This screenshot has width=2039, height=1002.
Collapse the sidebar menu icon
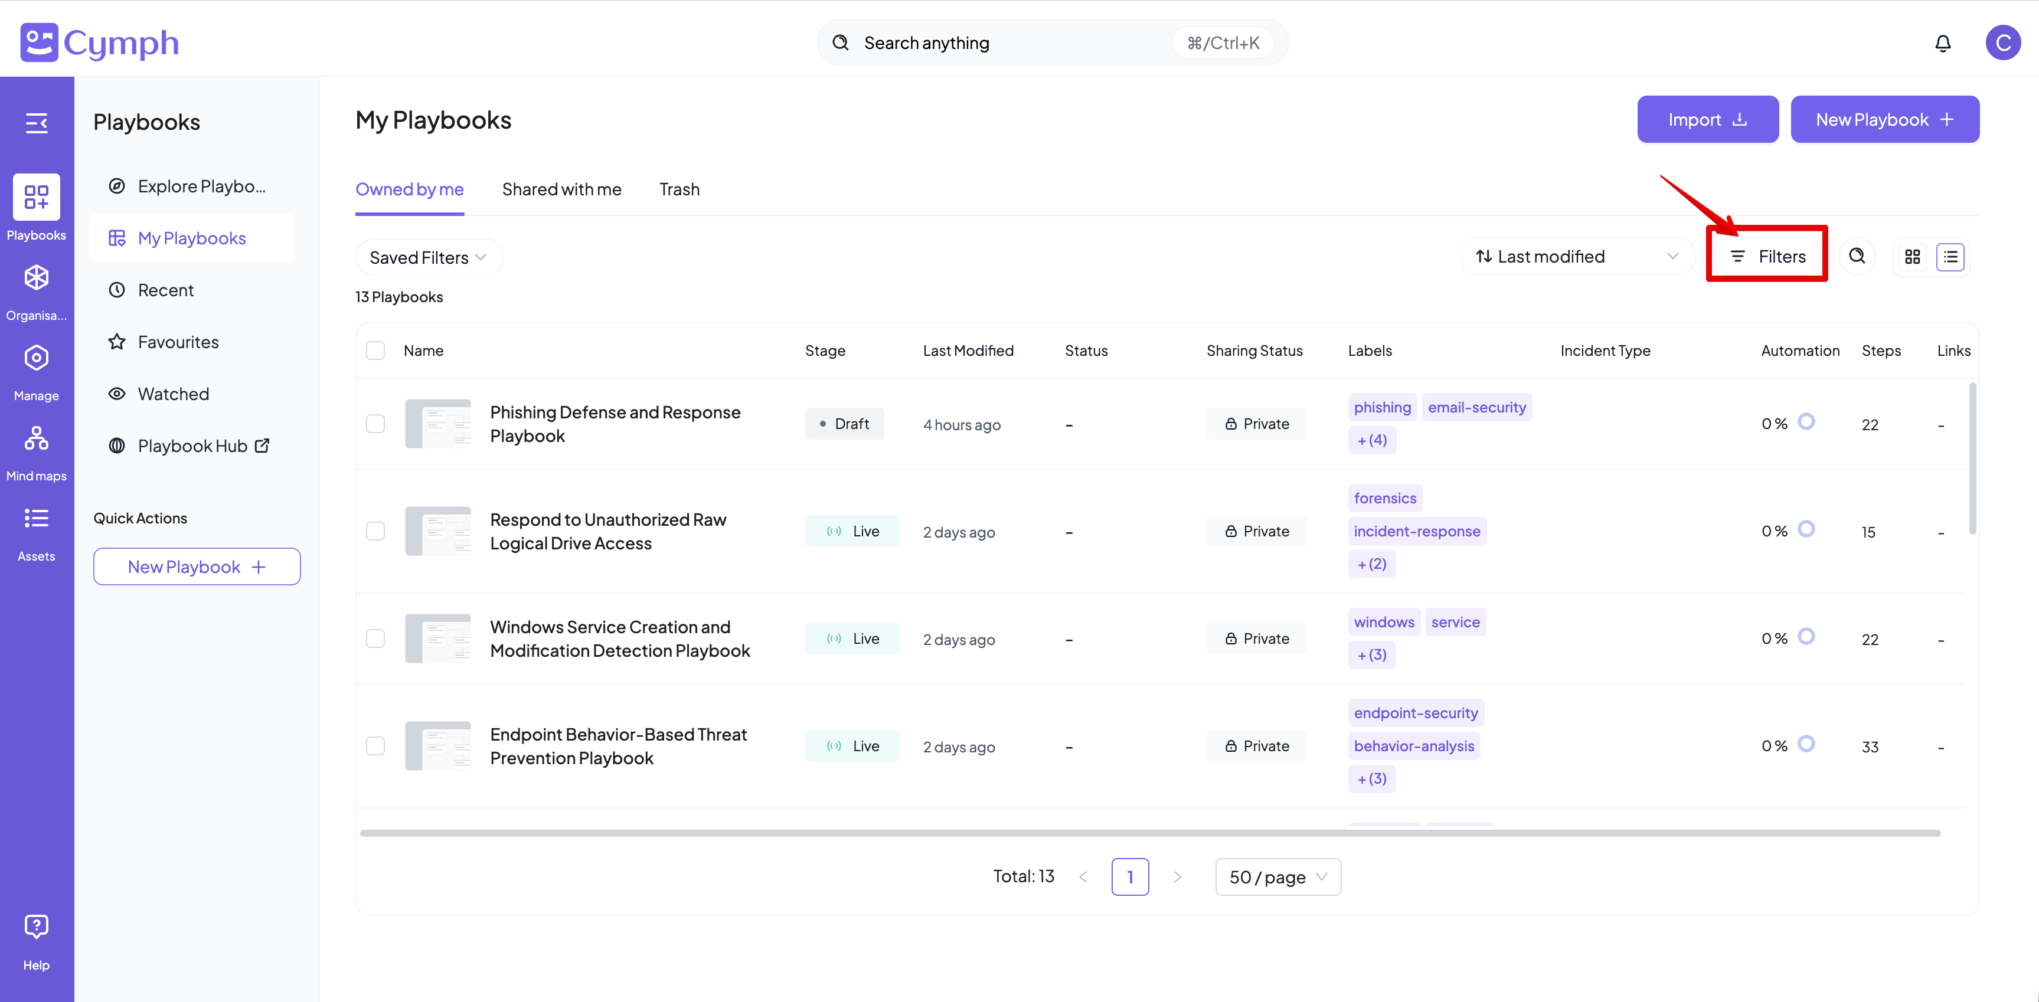[37, 123]
